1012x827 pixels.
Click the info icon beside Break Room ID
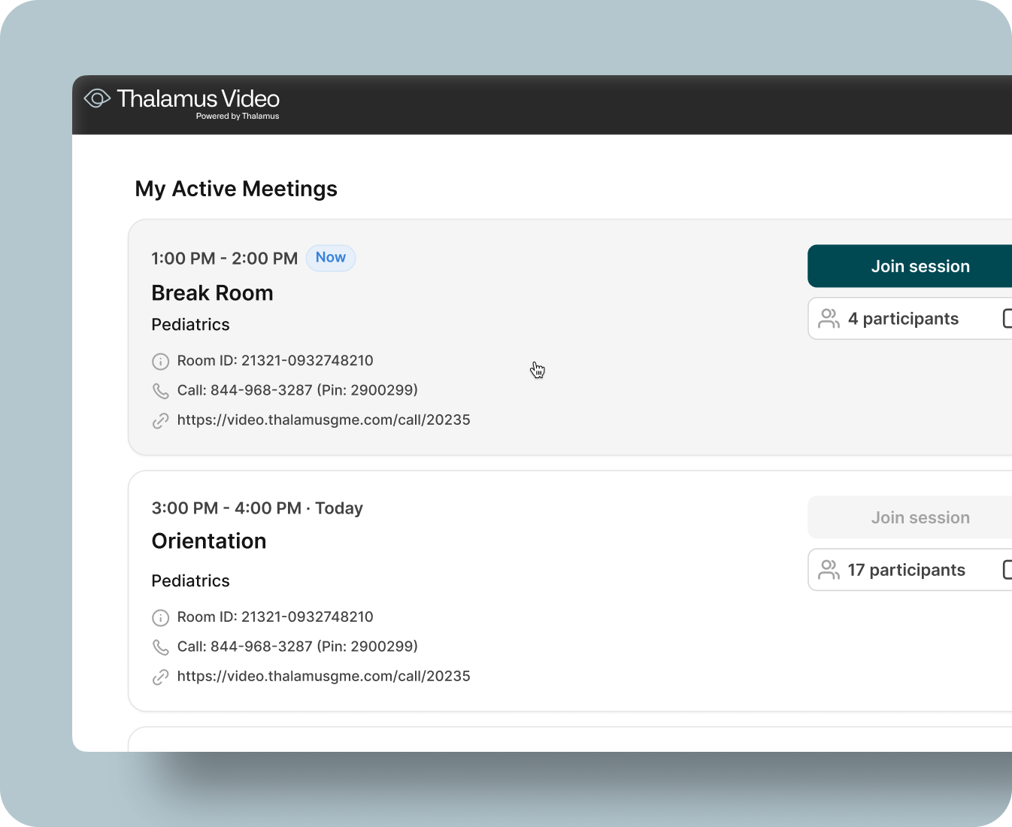point(161,361)
